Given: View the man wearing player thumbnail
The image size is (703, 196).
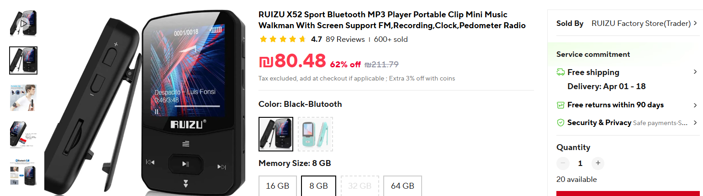Looking at the screenshot, I should coord(23,97).
